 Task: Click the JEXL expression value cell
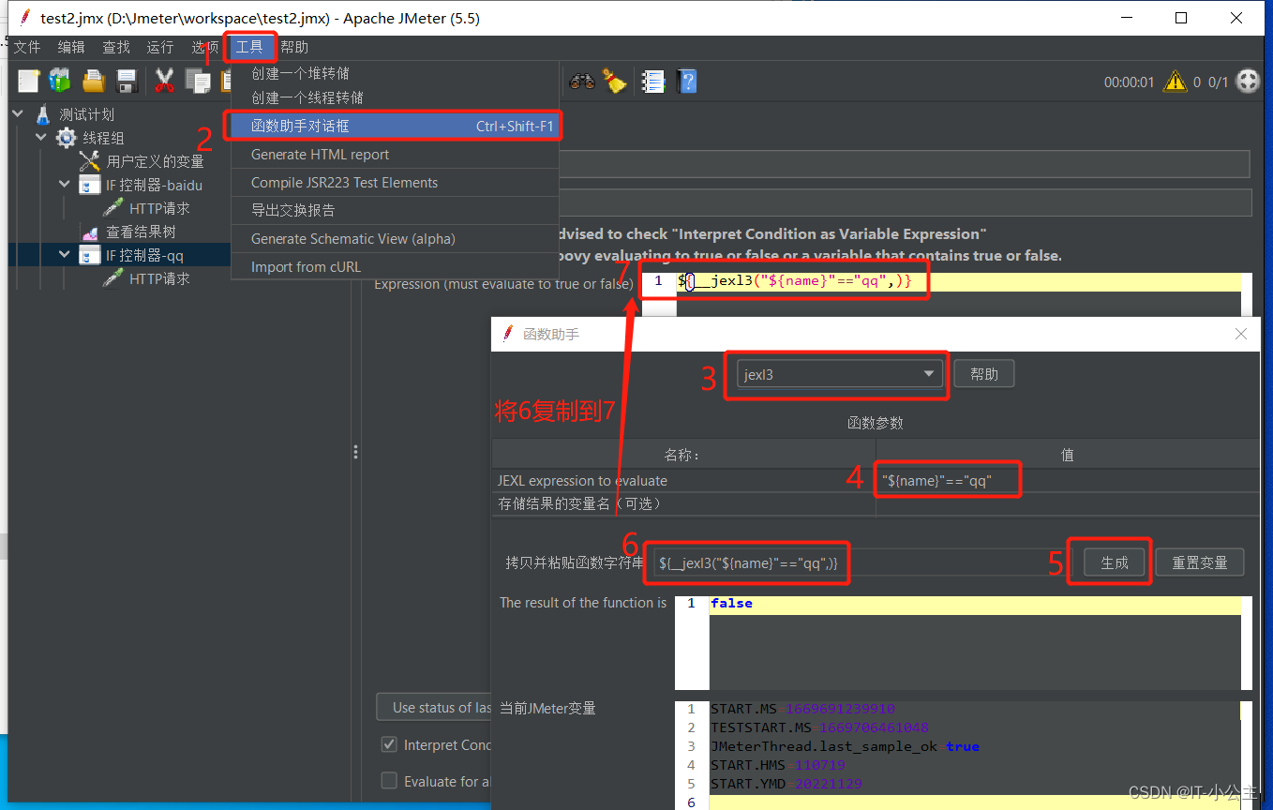[x=1068, y=480]
